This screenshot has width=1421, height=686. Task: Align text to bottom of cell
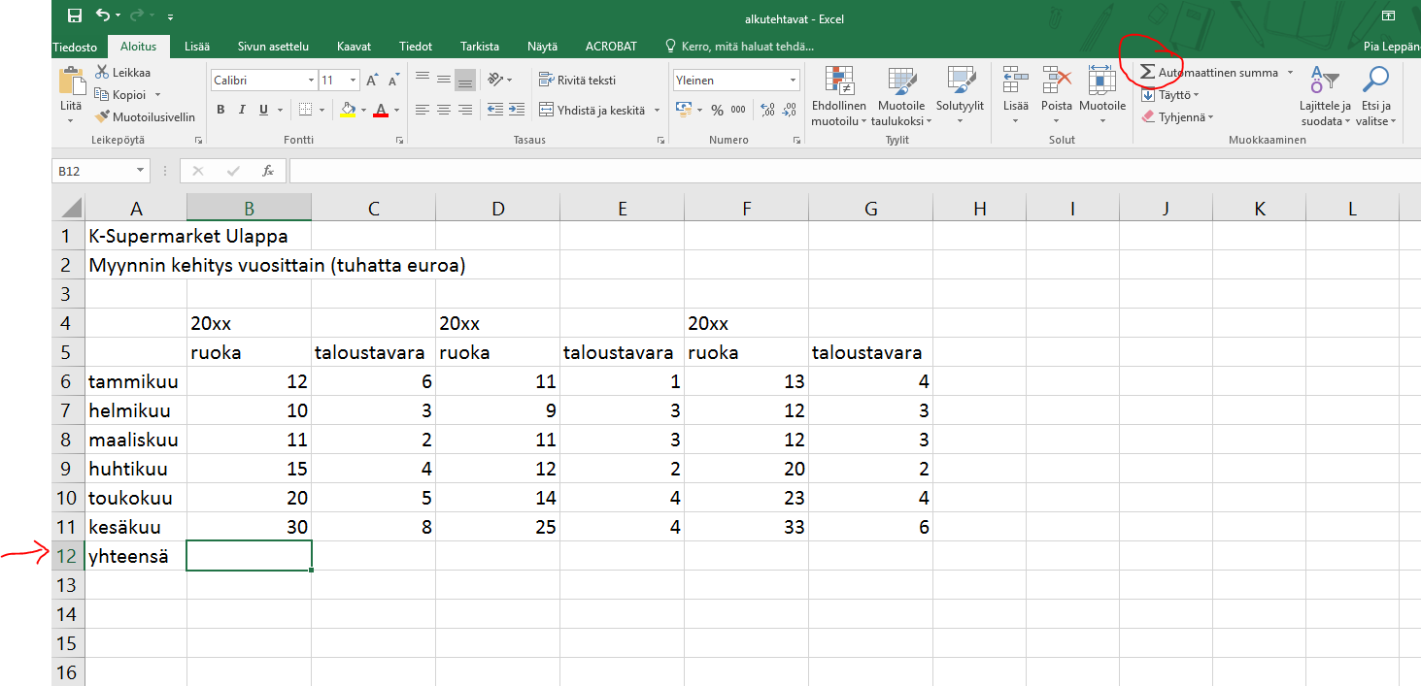[465, 80]
